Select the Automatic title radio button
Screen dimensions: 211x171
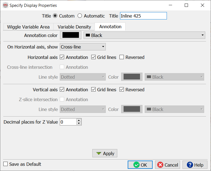click(x=80, y=16)
